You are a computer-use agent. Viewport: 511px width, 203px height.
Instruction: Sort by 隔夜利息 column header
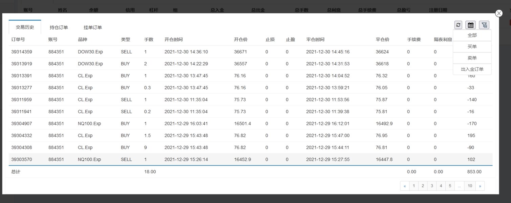[x=443, y=40]
